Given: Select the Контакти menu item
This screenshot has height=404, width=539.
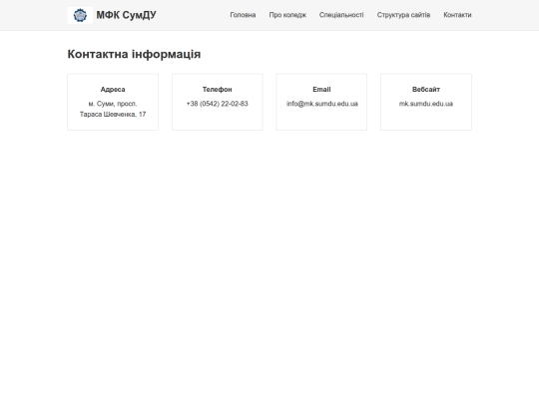Looking at the screenshot, I should point(457,15).
